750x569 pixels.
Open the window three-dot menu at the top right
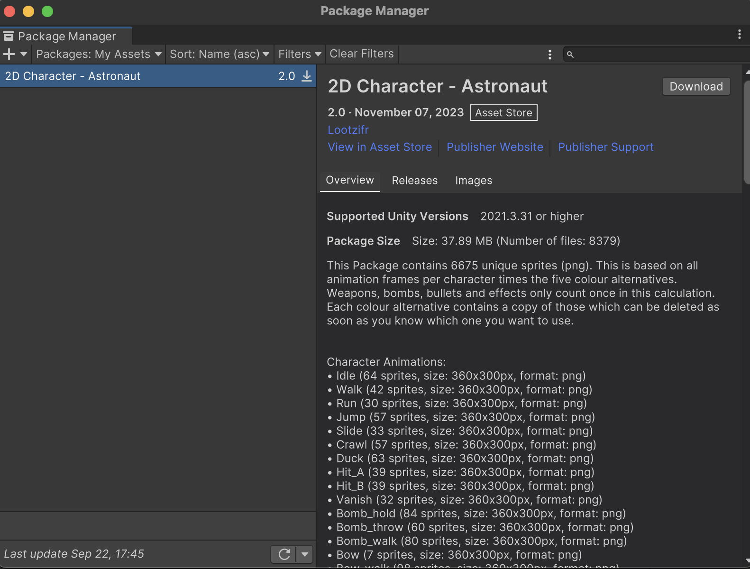739,34
